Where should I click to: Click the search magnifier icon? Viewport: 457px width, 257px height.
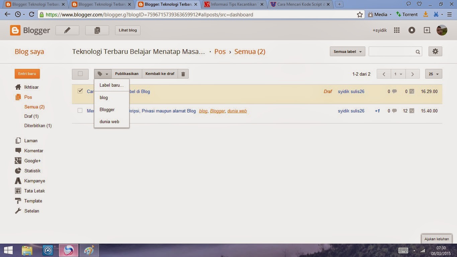tap(418, 52)
